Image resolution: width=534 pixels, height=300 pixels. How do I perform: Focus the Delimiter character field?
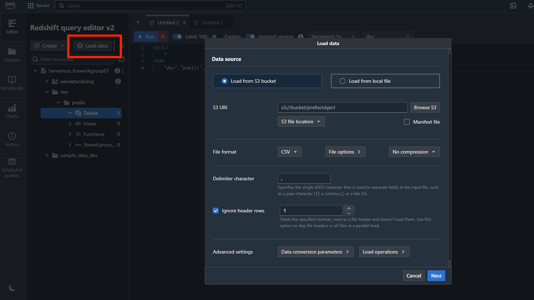click(304, 179)
